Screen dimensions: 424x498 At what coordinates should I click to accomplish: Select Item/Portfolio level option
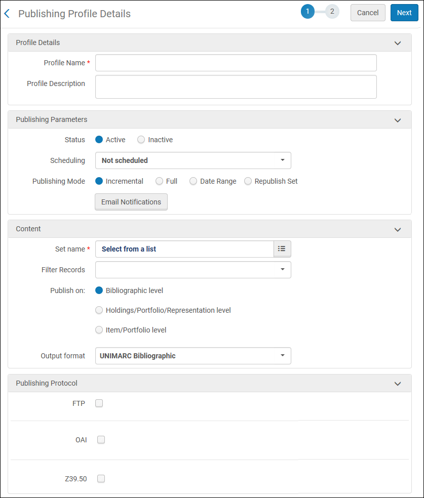(x=99, y=330)
